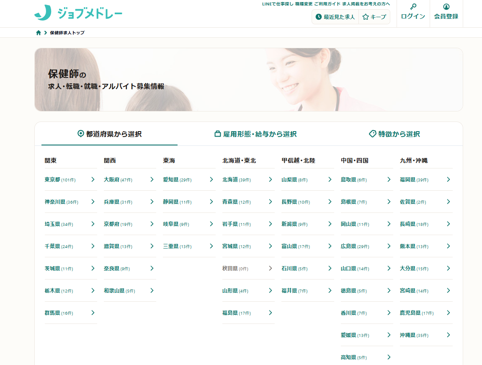Click the arrow beside 沖縄県

pos(448,335)
